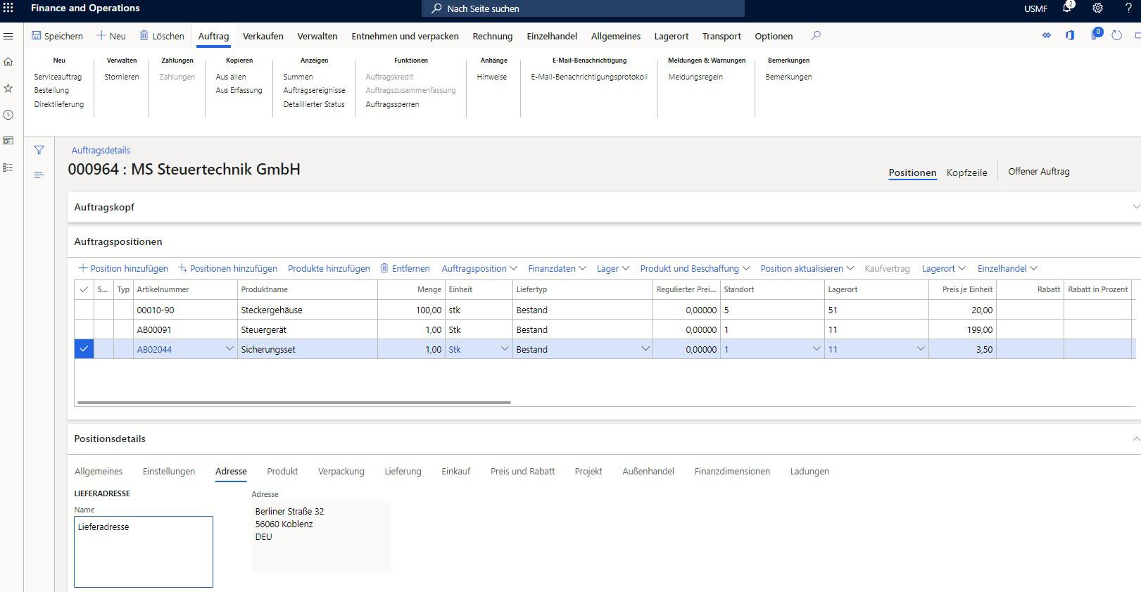Viewport: 1141px width, 592px height.
Task: Create new record with Neu
Action: coord(111,36)
